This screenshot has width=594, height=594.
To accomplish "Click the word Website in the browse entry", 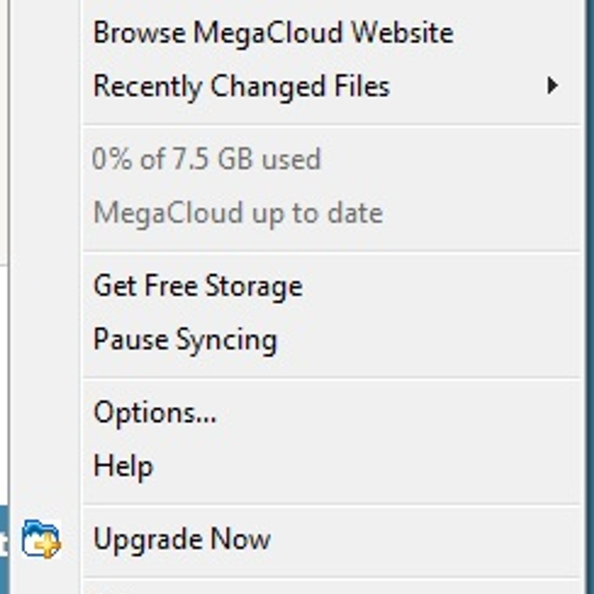I will tap(402, 33).
